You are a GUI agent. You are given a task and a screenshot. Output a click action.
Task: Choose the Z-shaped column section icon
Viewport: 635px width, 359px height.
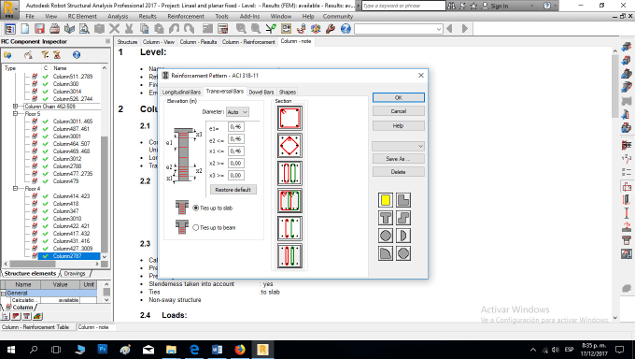pyautogui.click(x=403, y=218)
